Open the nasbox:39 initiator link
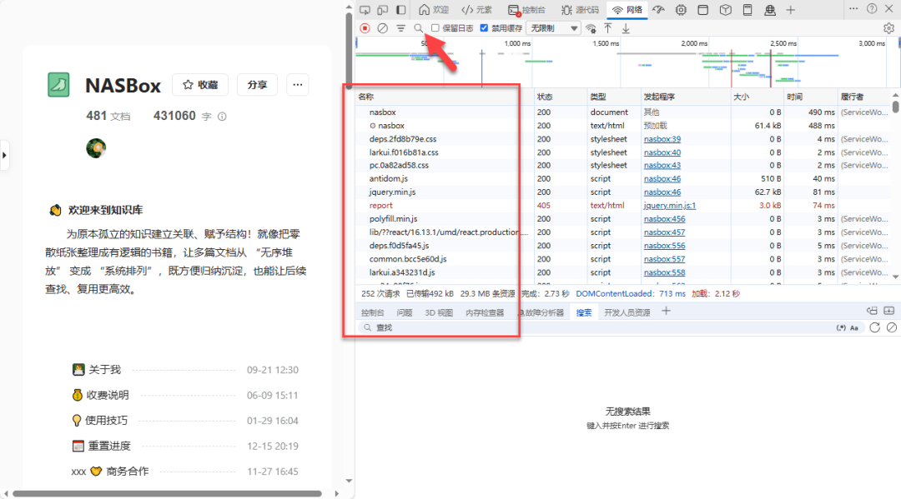Image resolution: width=901 pixels, height=499 pixels. [x=662, y=138]
